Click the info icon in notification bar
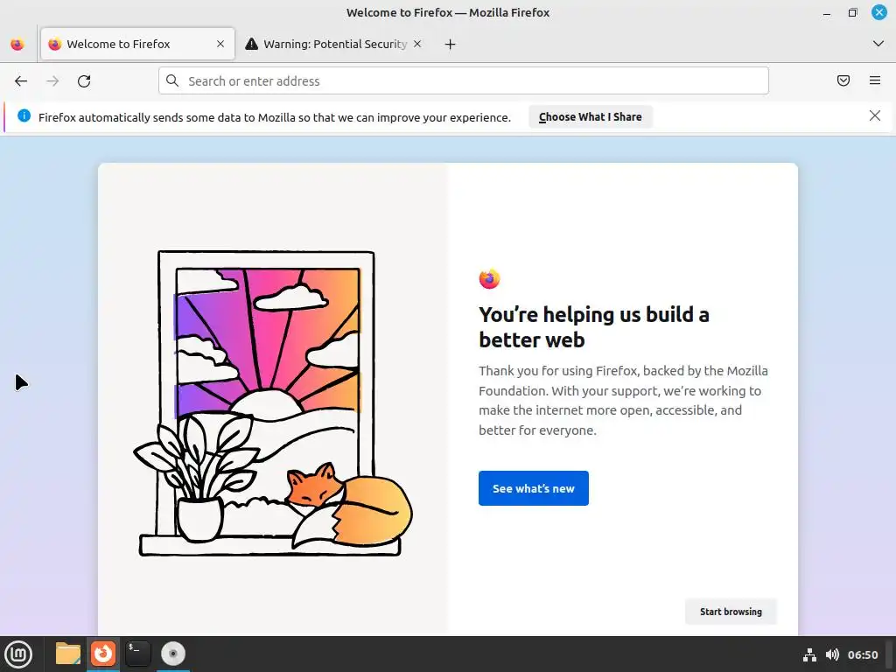 24,116
